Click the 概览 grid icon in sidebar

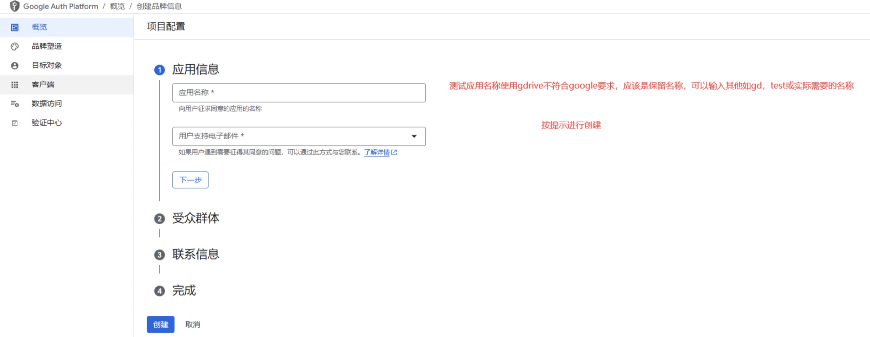(15, 27)
